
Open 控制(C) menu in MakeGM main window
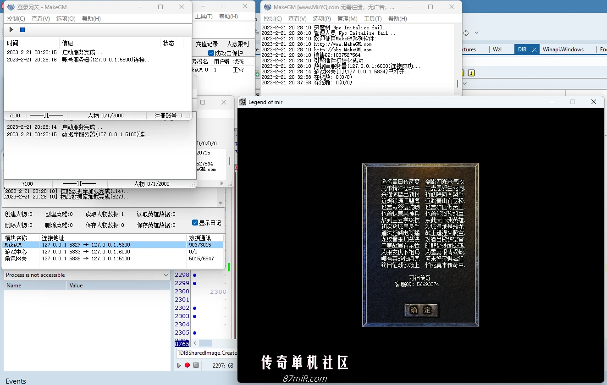(x=273, y=19)
